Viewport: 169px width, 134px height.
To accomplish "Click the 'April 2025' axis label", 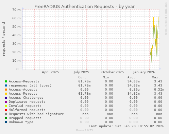I will pyautogui.click(x=50, y=72).
